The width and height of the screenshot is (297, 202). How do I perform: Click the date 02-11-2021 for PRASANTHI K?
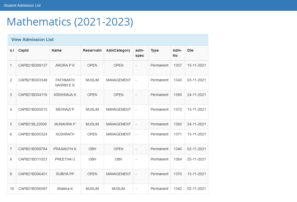pyautogui.click(x=197, y=149)
